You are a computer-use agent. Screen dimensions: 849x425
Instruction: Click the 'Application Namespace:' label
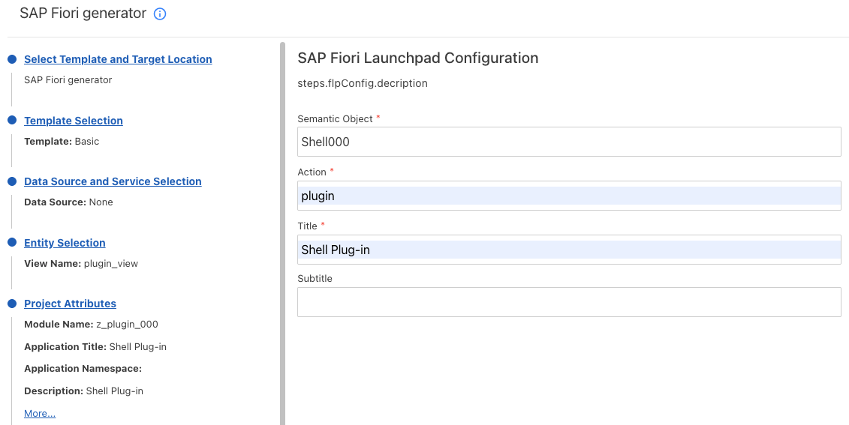83,369
